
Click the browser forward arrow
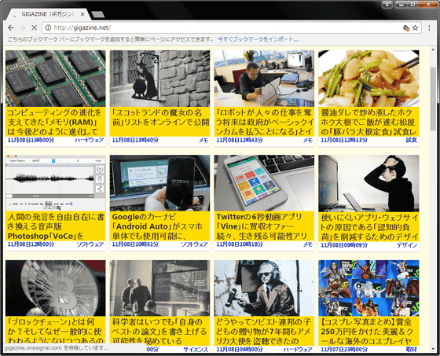click(23, 28)
